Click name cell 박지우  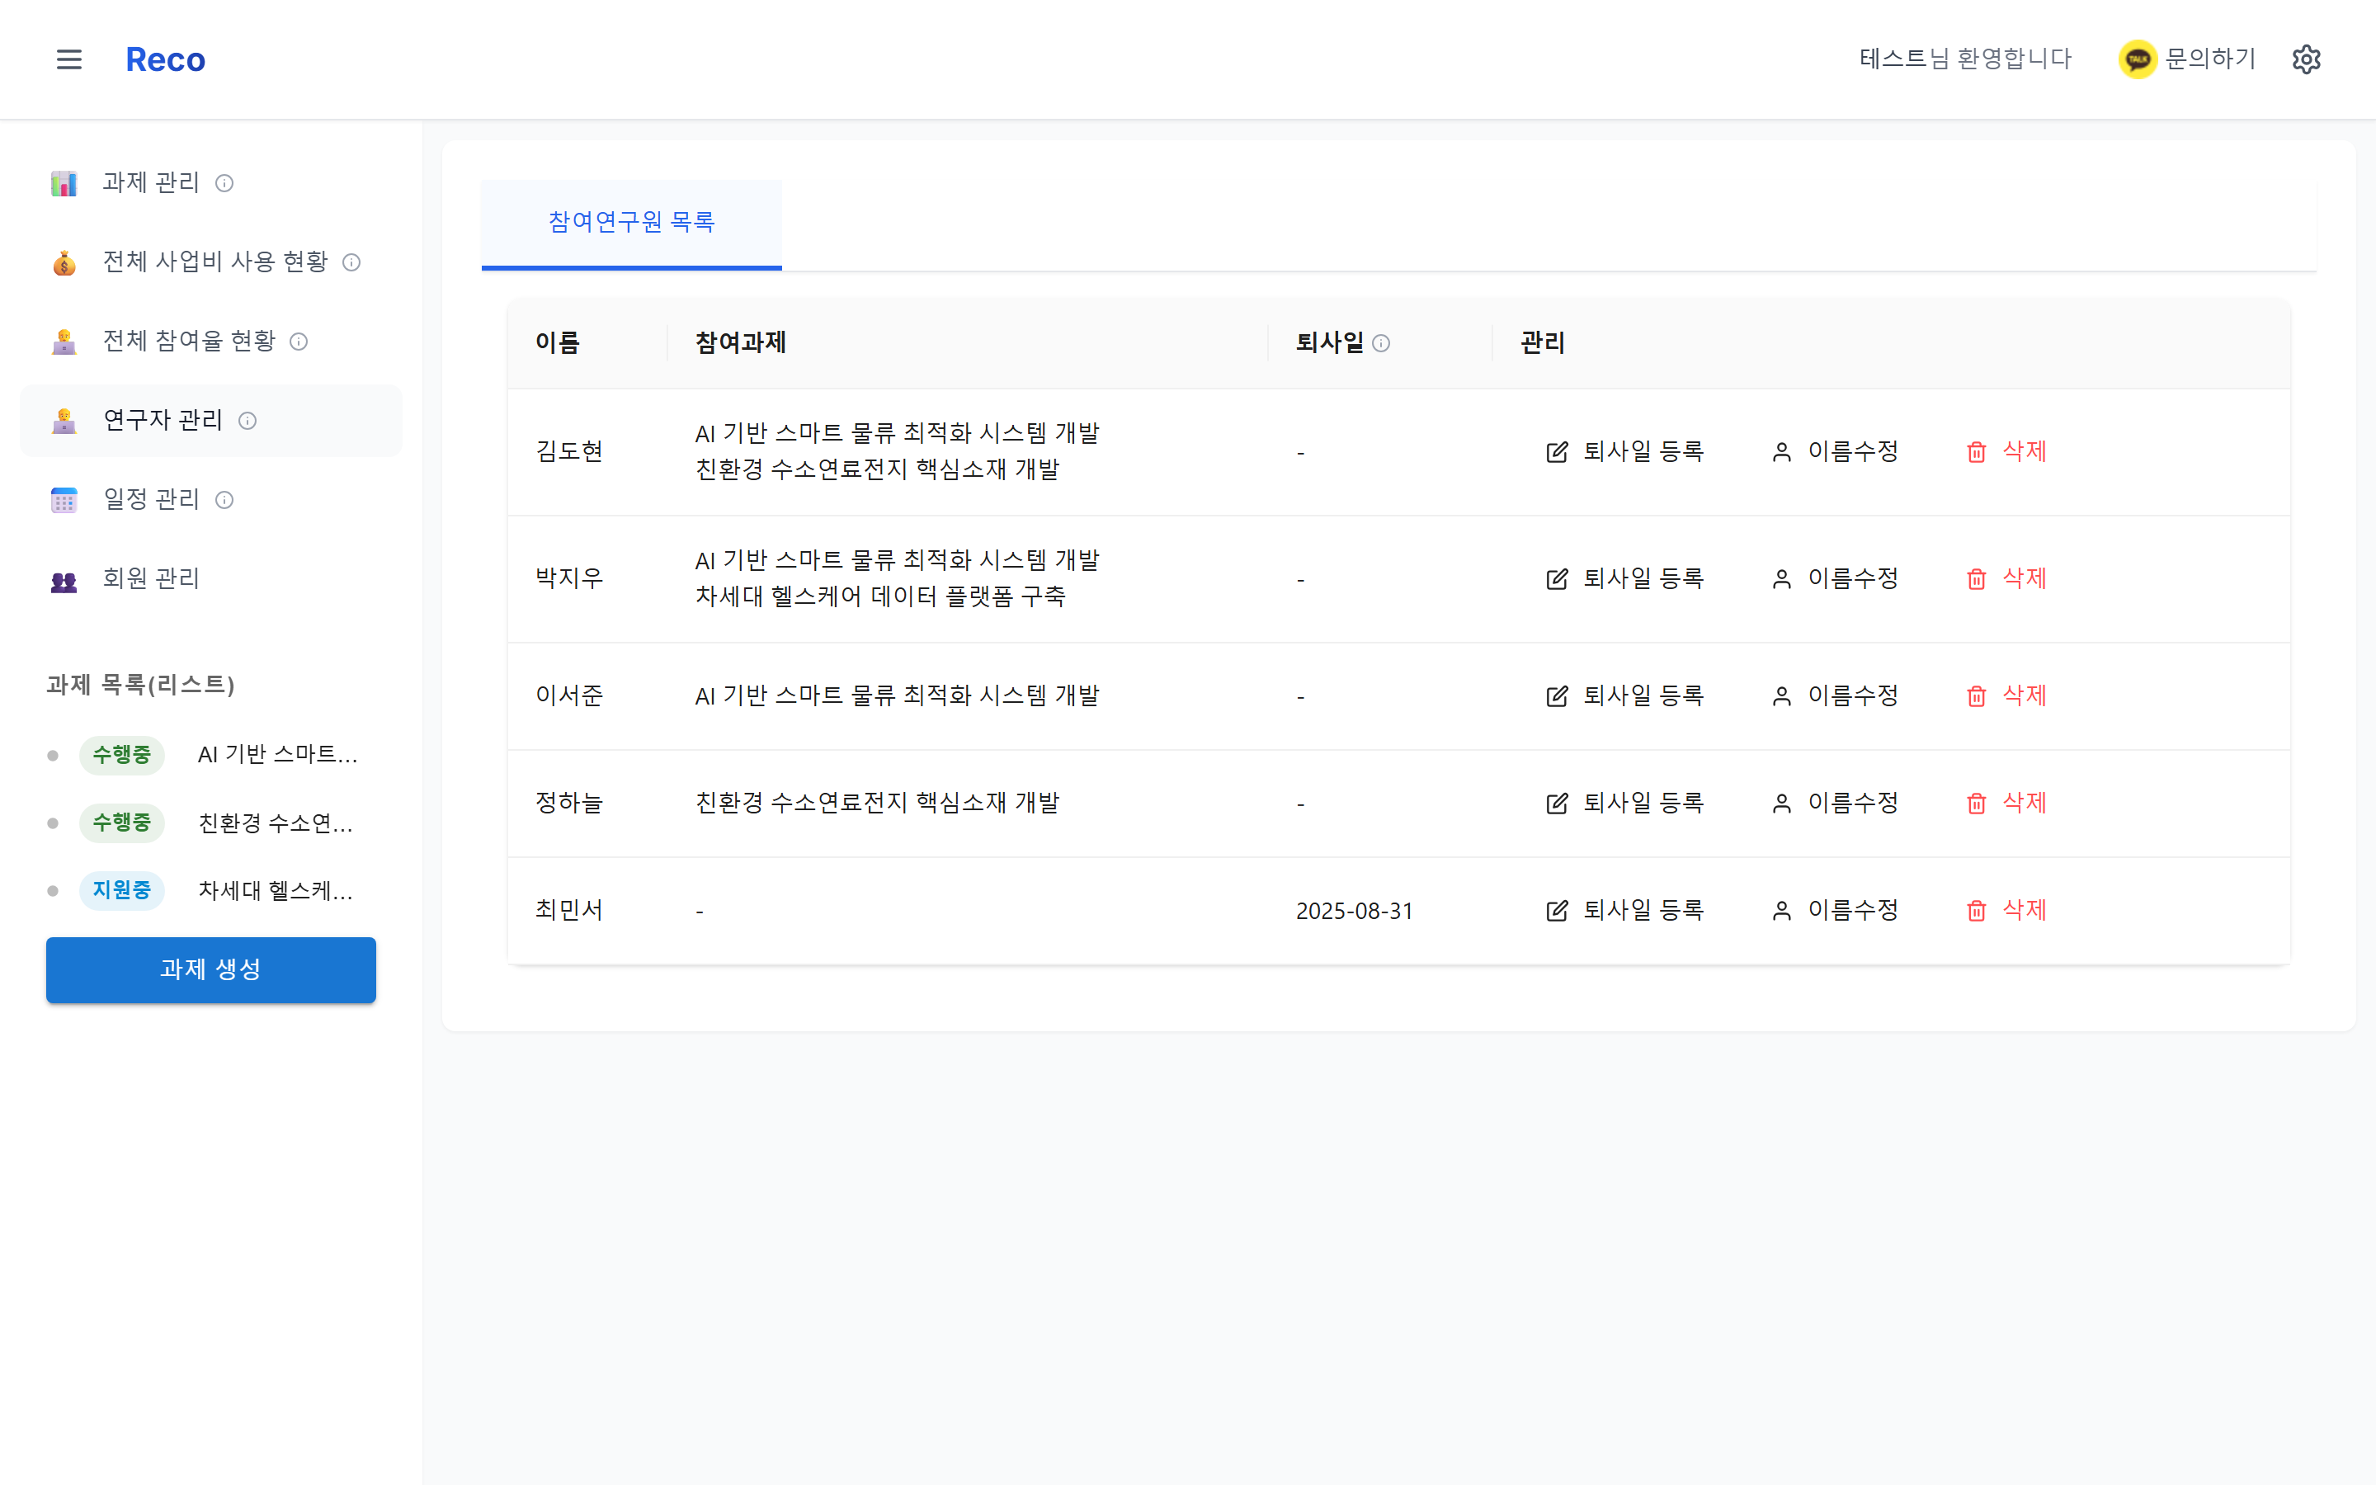pos(569,578)
